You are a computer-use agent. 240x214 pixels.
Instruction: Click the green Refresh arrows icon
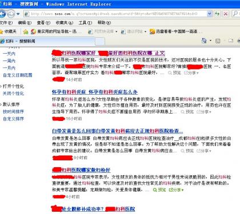(x=217, y=14)
